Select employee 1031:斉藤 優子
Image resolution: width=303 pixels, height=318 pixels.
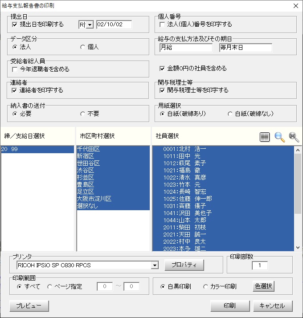[x=223, y=206]
